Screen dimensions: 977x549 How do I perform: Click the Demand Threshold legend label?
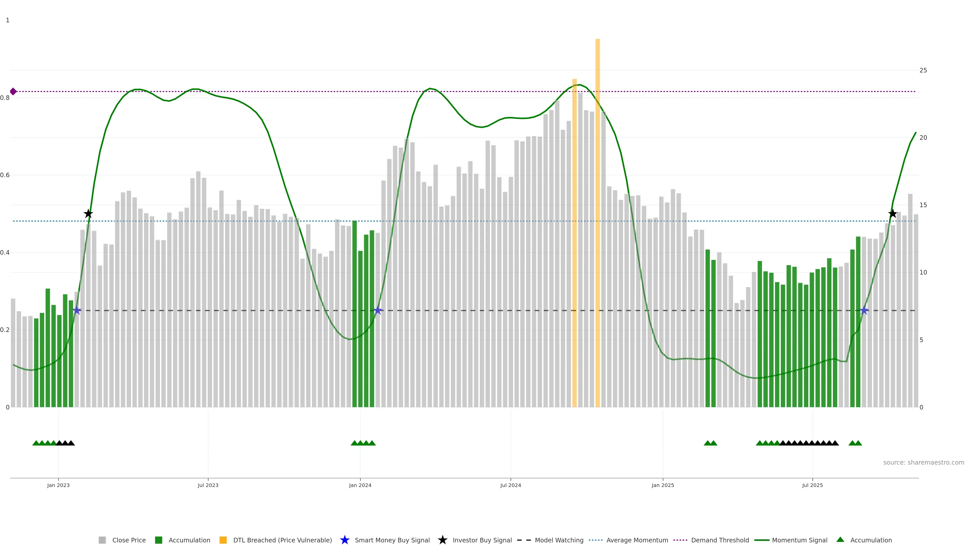pos(720,540)
